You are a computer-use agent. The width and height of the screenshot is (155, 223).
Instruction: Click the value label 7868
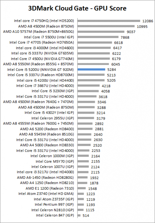tap(125, 37)
